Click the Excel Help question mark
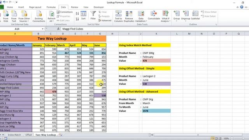Screen dimensions: 249x140 click(x=242, y=7)
